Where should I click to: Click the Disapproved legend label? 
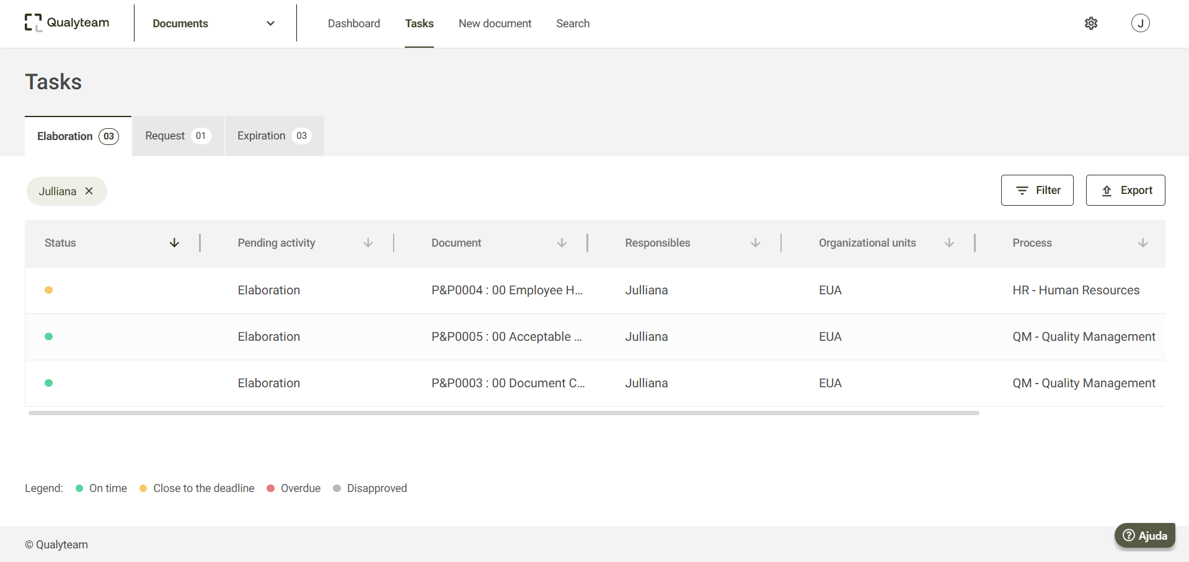coord(377,488)
